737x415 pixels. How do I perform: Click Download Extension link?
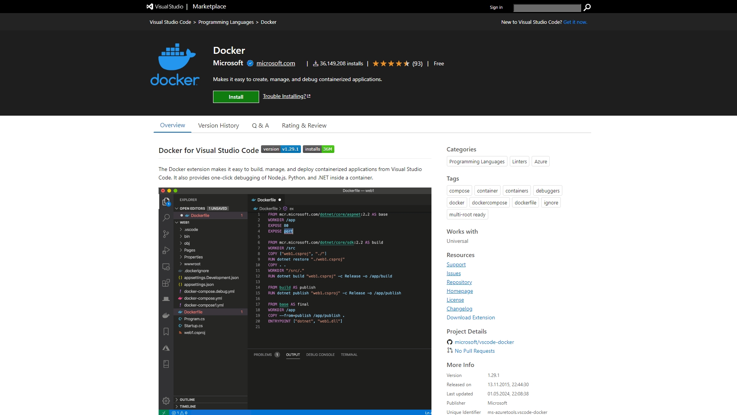471,317
